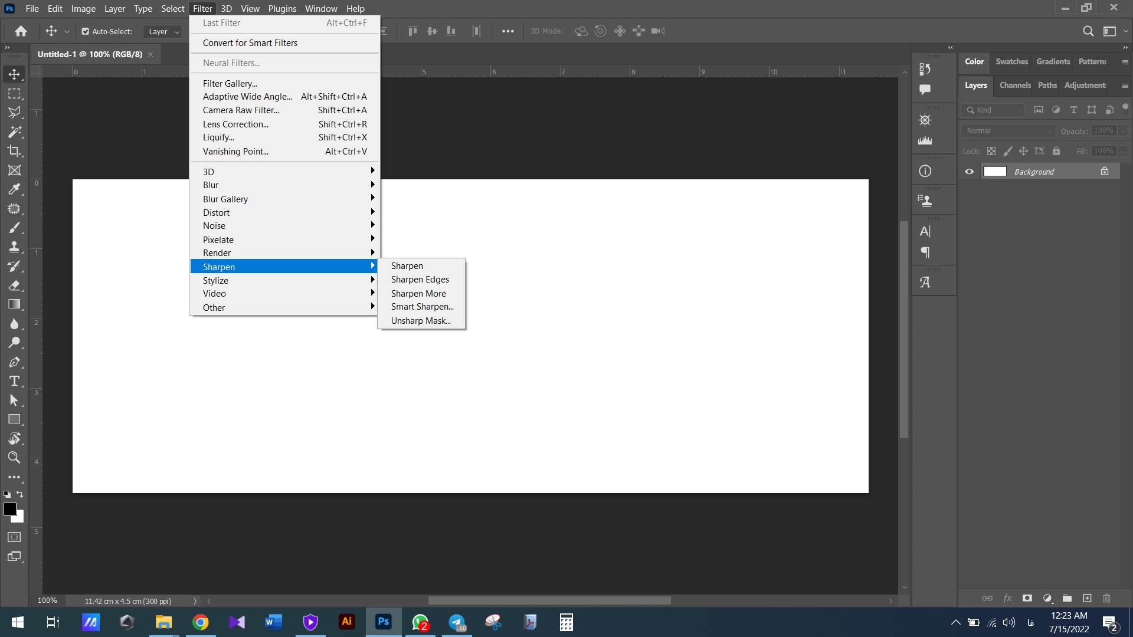
Task: Open the layer Kind filter dropdown
Action: 994,110
